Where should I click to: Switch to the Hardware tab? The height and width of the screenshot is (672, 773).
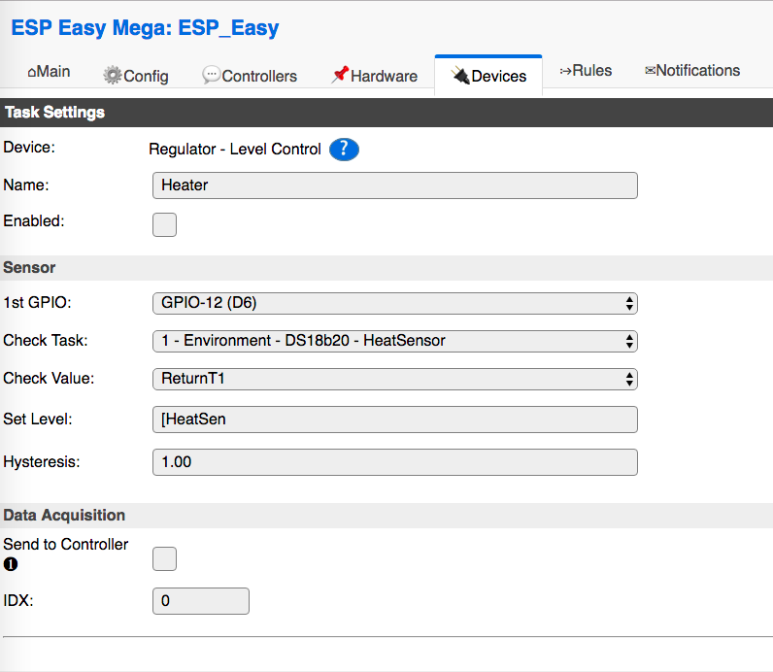tap(374, 76)
